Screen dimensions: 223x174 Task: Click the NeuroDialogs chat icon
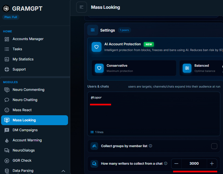[x=7, y=150]
